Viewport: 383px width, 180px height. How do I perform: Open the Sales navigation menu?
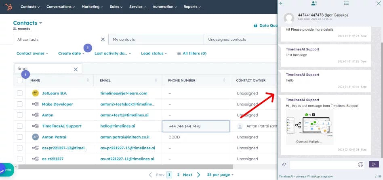116,7
